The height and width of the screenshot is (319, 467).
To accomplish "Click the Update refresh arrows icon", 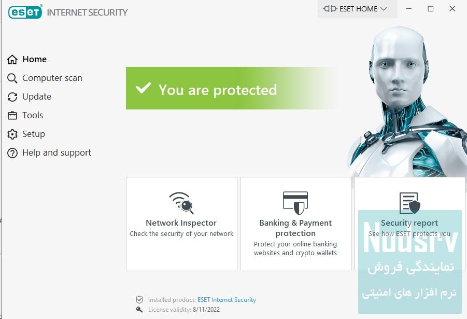I will point(12,97).
